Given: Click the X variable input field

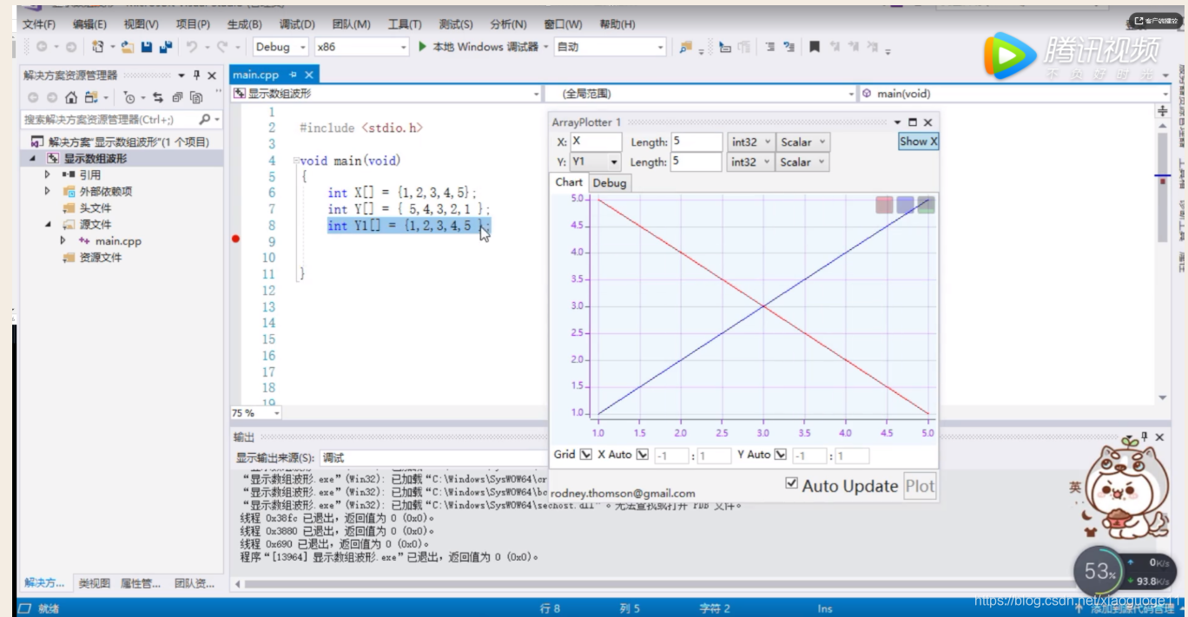Looking at the screenshot, I should pos(596,142).
